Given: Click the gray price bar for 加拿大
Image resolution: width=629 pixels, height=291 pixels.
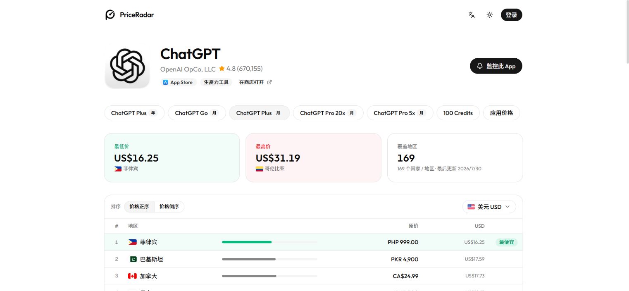Looking at the screenshot, I should click(249, 276).
